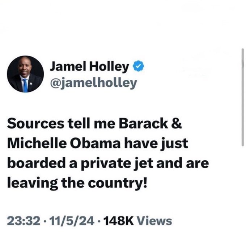The height and width of the screenshot is (243, 246).
Task: Click the line leaving the country!
Action: pyautogui.click(x=77, y=182)
